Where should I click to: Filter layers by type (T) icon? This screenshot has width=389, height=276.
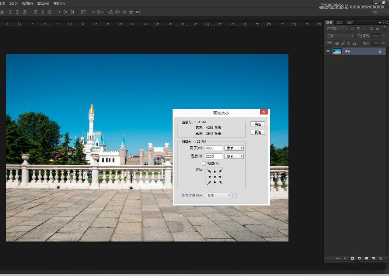coord(365,29)
